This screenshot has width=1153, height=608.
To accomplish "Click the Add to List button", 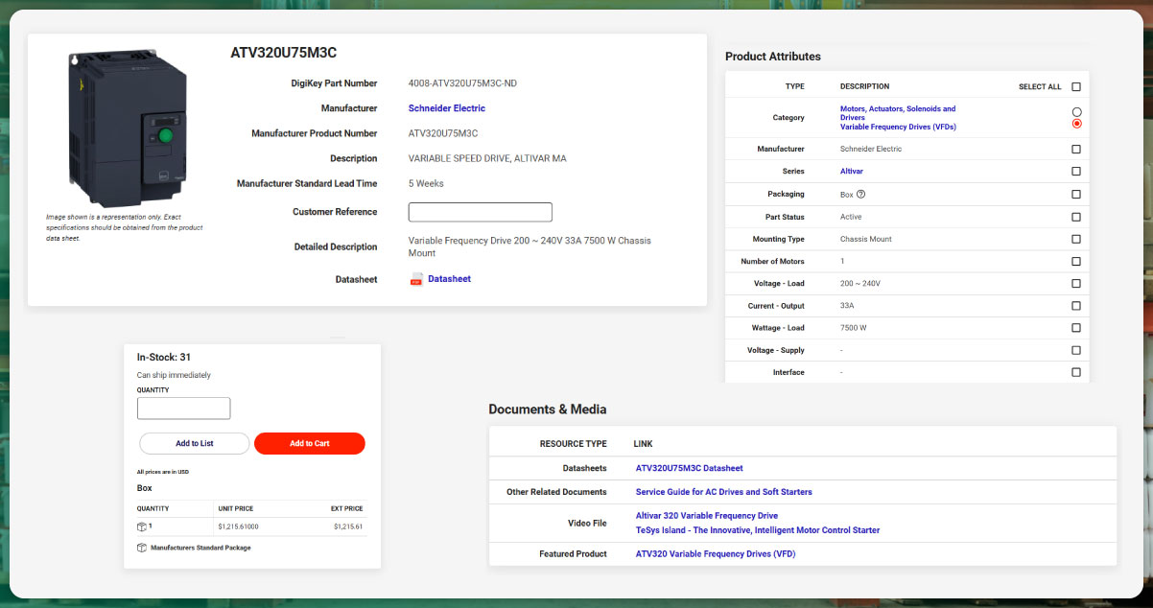I will pos(195,443).
